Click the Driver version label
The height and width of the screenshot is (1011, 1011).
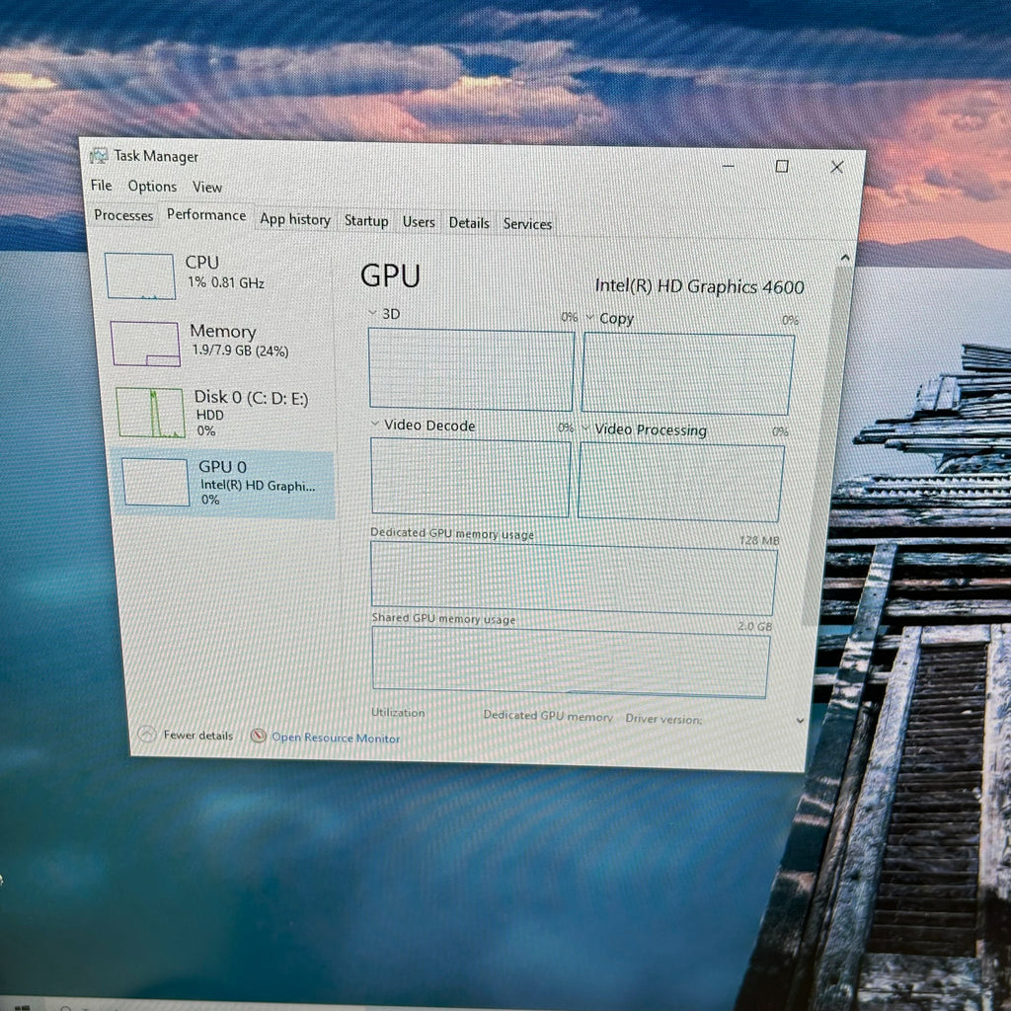pos(663,719)
